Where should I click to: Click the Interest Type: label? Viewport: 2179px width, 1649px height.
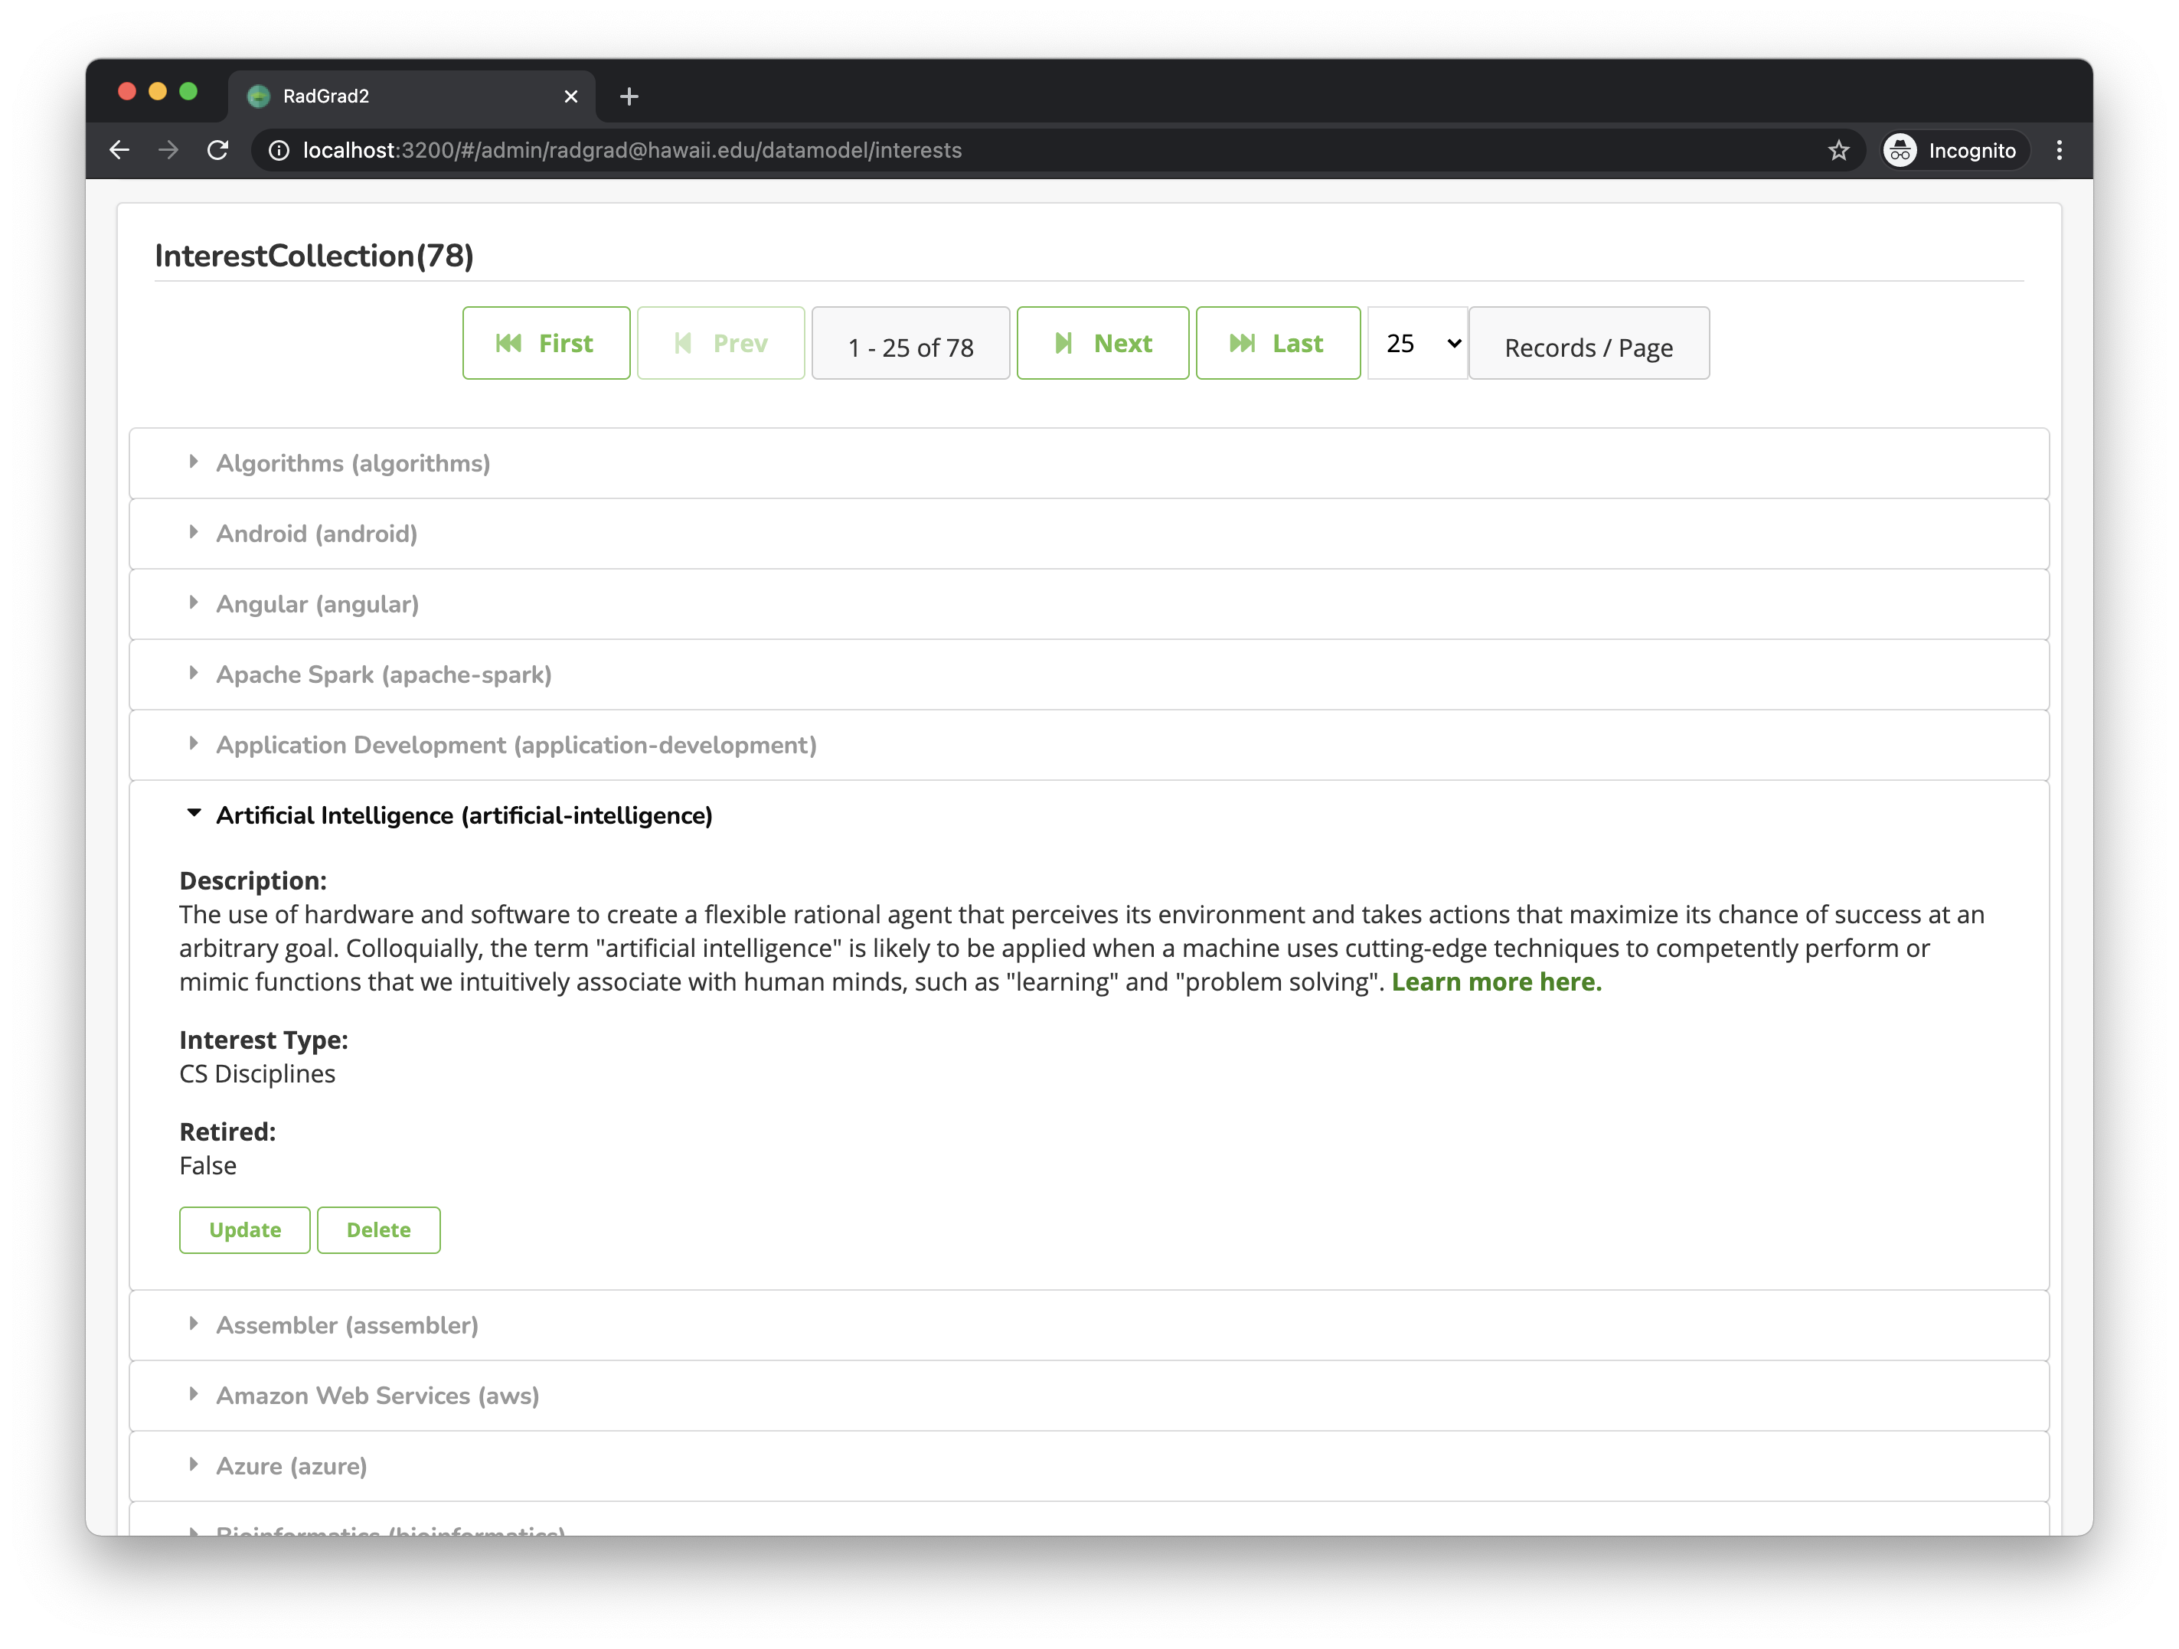point(264,1040)
